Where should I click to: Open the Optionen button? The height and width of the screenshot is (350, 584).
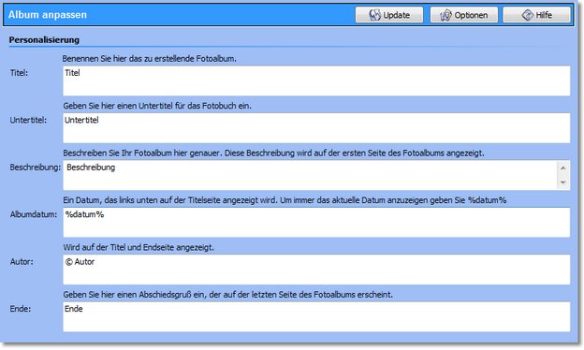(x=464, y=15)
